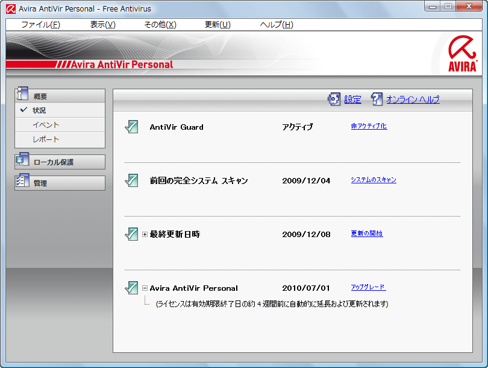
Task: Click the アクティブ status text
Action: pyautogui.click(x=297, y=127)
